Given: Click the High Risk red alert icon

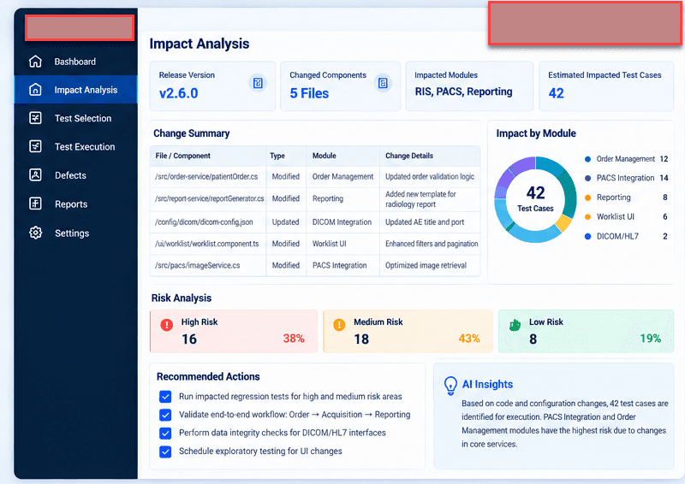Looking at the screenshot, I should point(166,325).
